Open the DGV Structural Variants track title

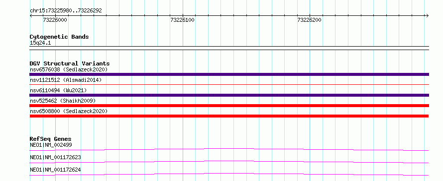tap(70, 63)
